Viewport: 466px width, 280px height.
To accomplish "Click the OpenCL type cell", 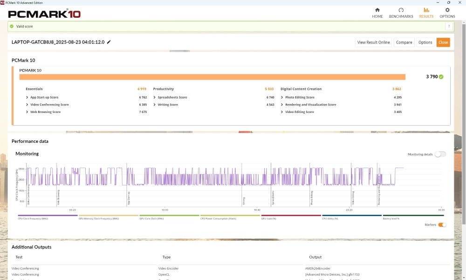I will point(164,275).
